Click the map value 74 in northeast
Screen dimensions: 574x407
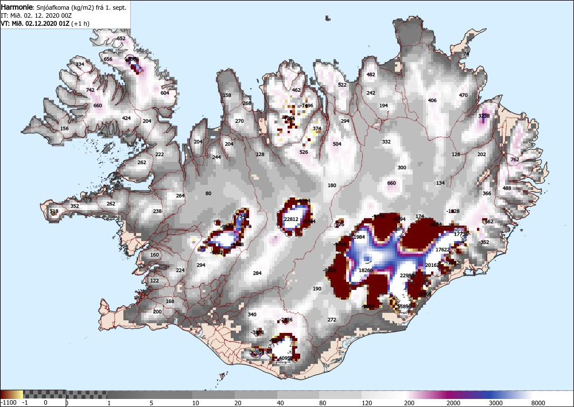click(x=466, y=54)
